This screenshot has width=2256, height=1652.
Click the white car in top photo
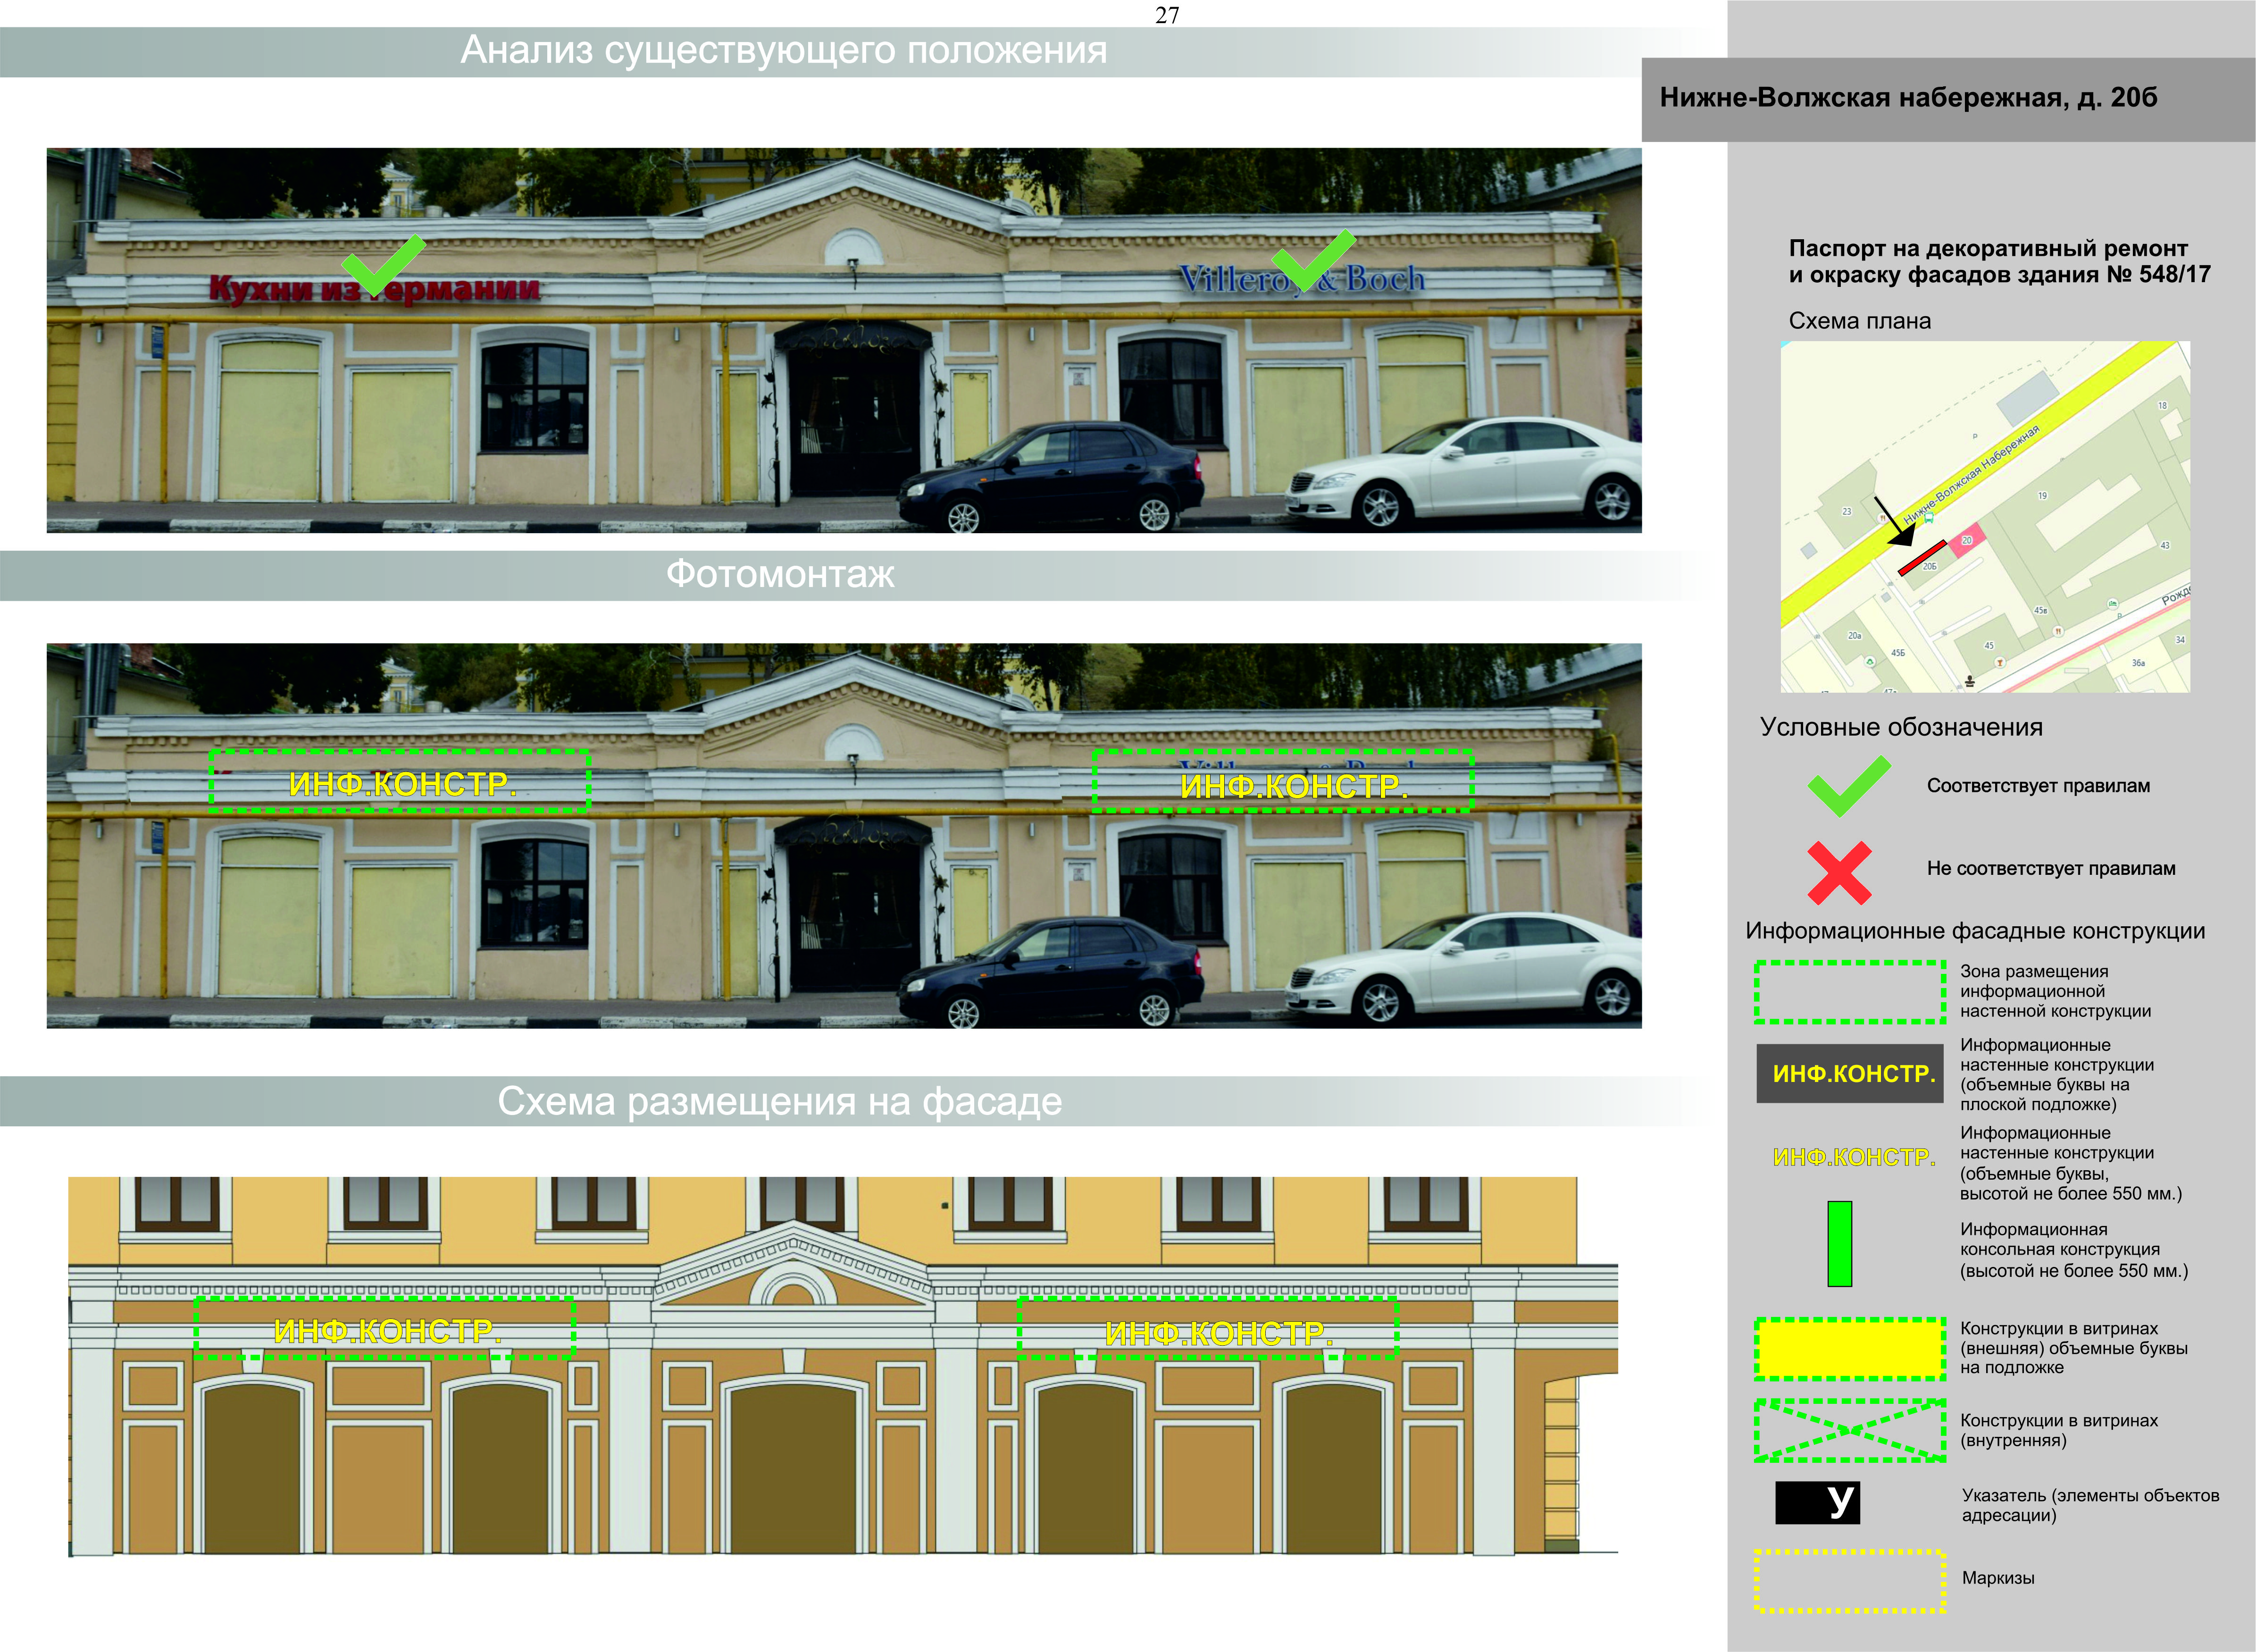[x=1462, y=473]
